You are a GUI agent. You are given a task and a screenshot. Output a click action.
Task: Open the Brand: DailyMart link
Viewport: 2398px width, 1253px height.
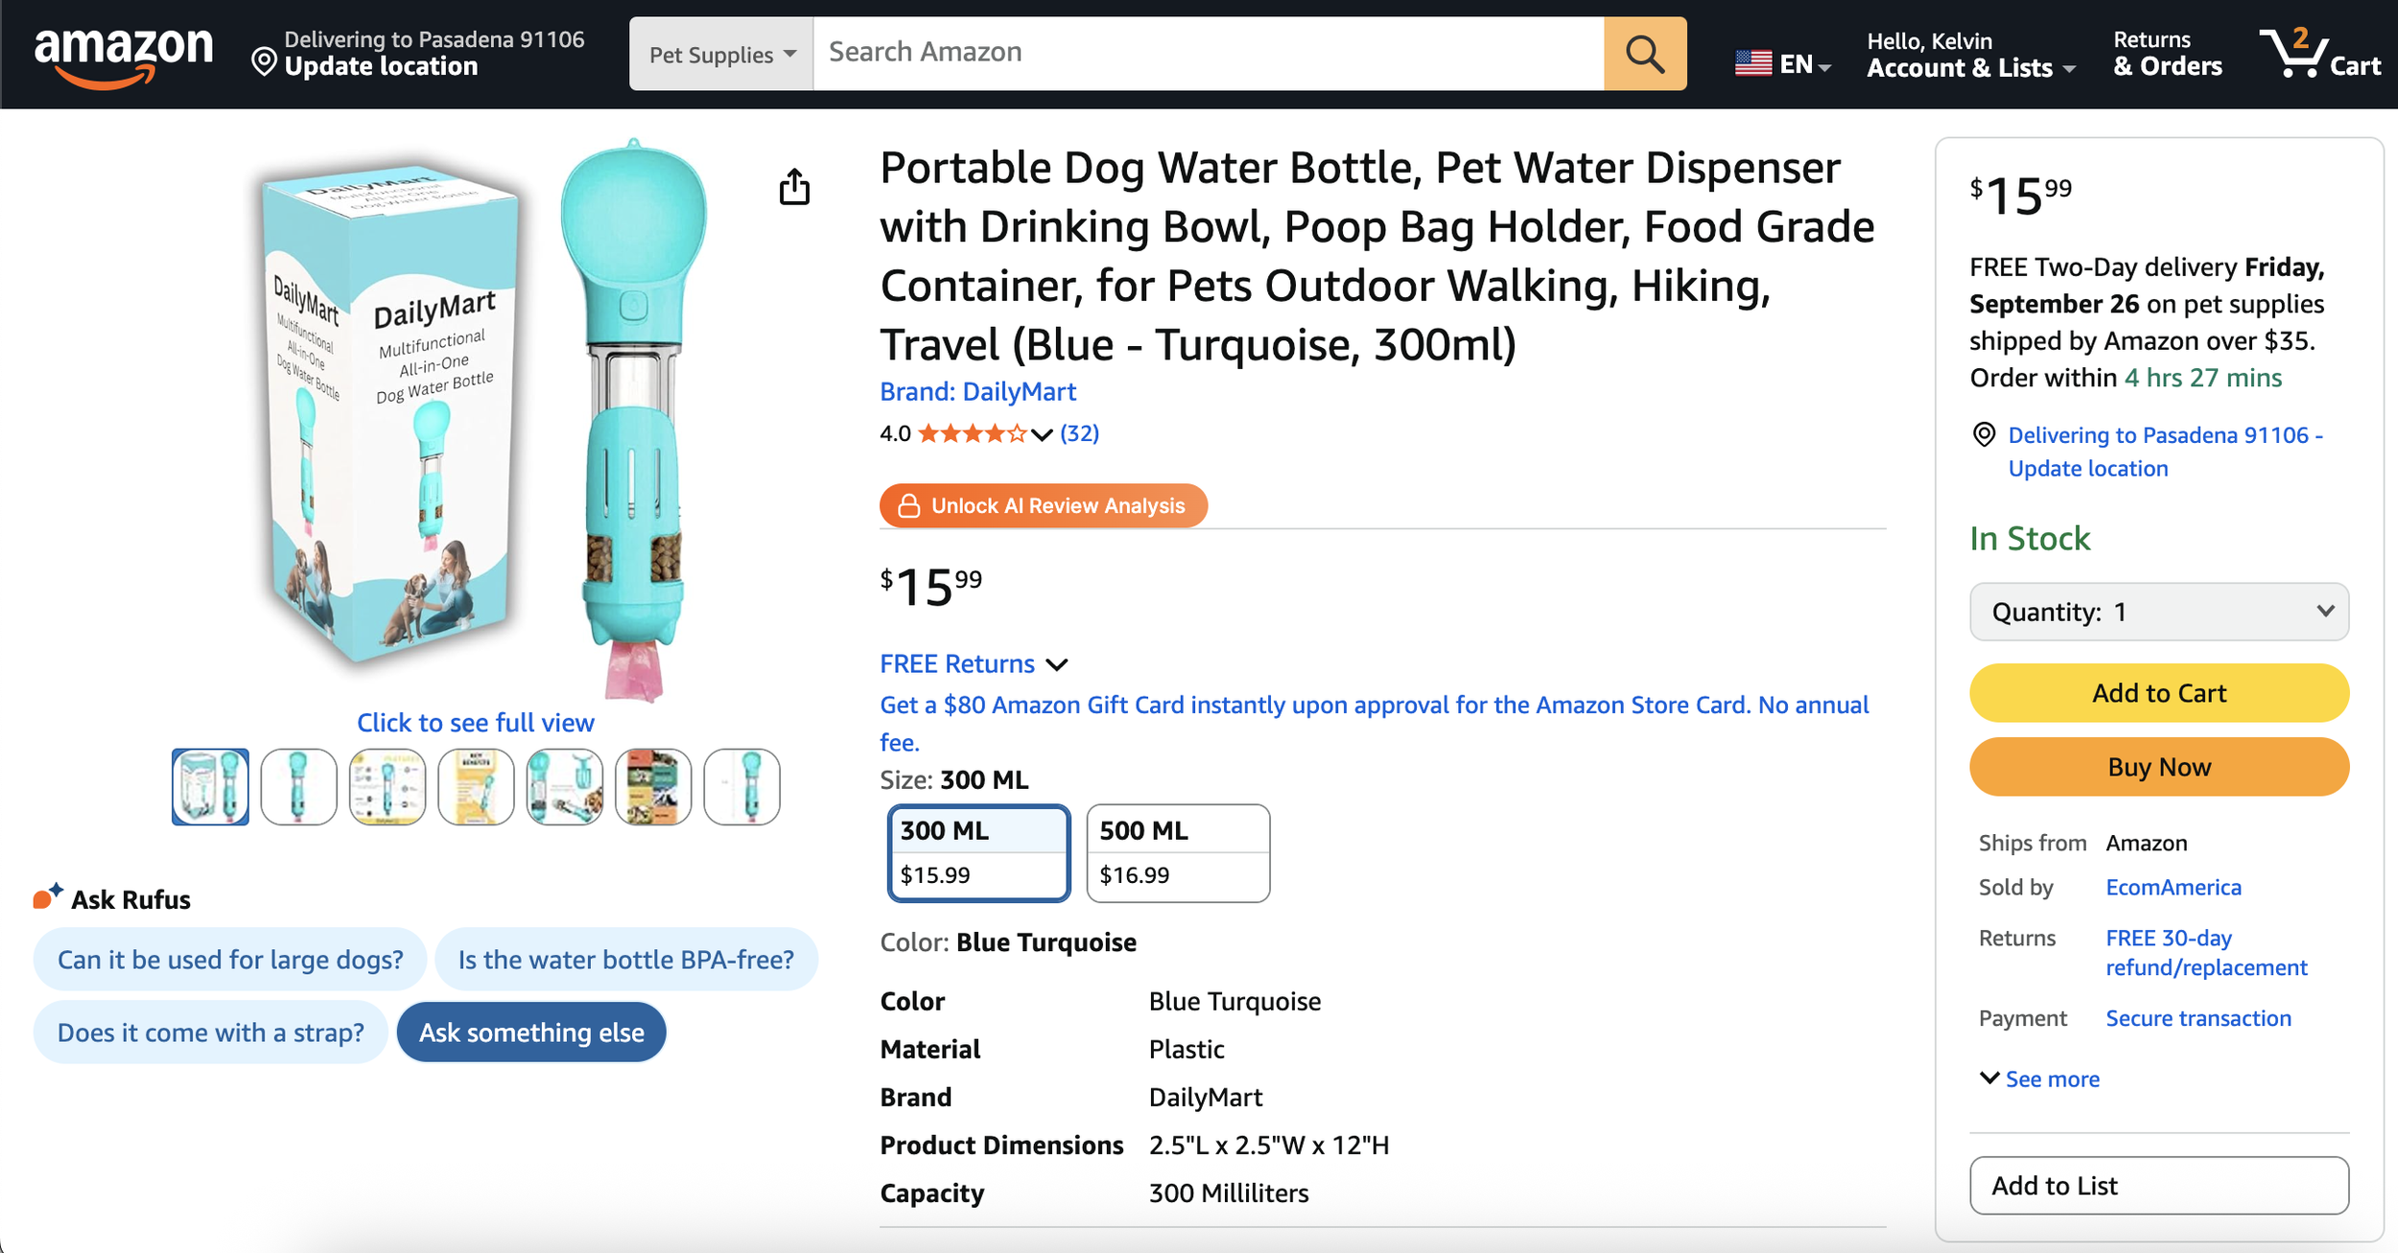977,391
